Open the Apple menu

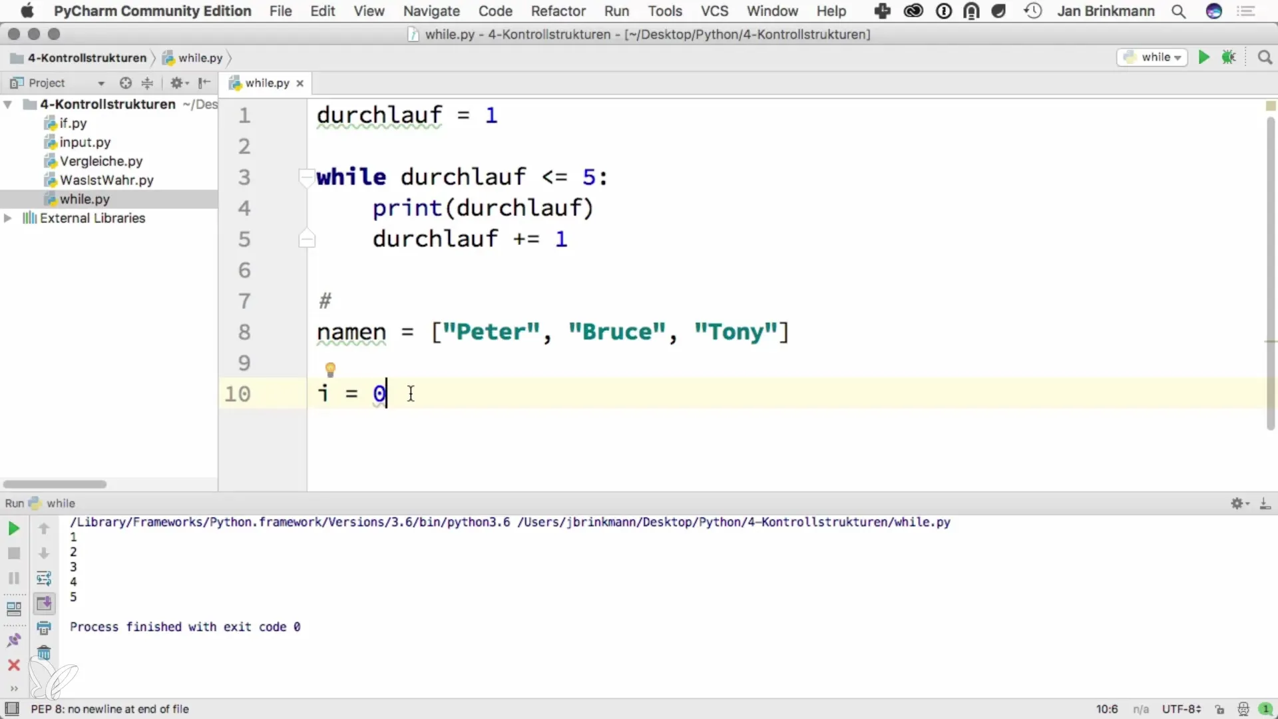(27, 11)
